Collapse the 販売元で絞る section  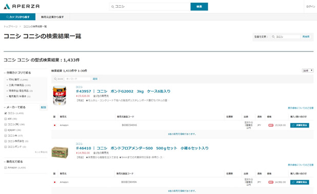pos(13,162)
